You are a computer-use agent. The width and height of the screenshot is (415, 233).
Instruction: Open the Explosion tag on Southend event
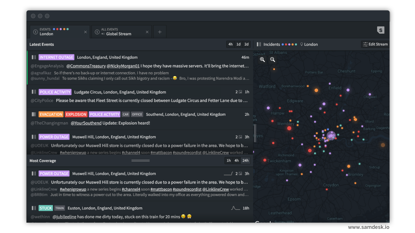pyautogui.click(x=76, y=114)
